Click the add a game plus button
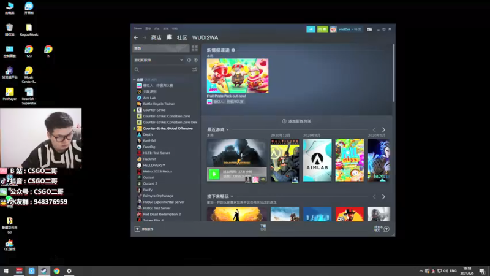Screen dimensions: 490x276 137,229
